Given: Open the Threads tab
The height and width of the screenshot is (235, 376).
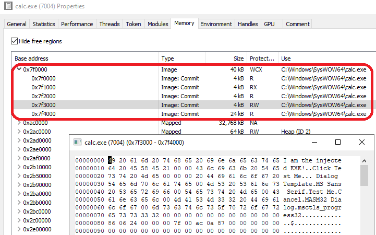Looking at the screenshot, I should pyautogui.click(x=110, y=24).
